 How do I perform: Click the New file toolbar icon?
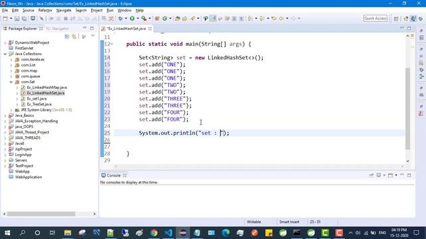click(5, 19)
